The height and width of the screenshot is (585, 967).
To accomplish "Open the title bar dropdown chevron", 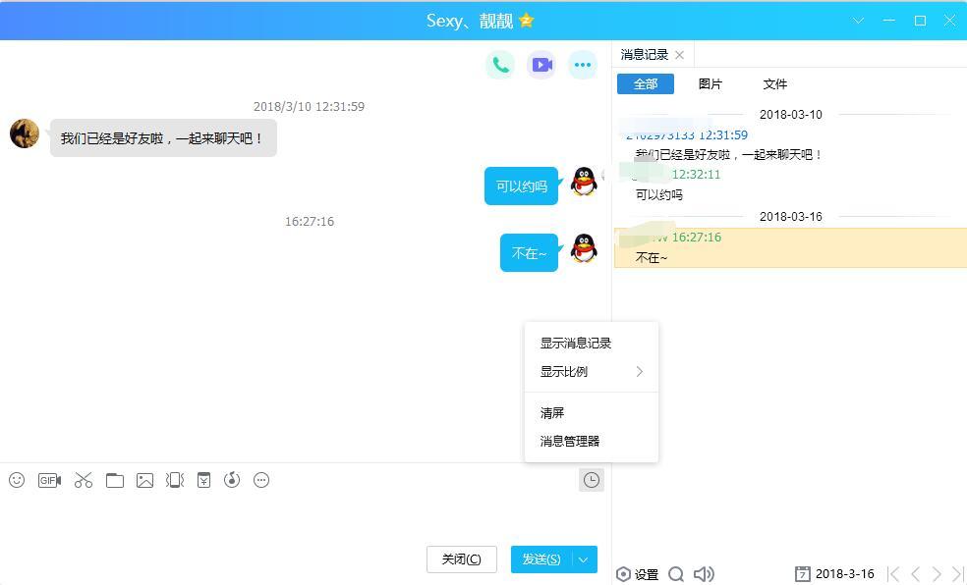I will click(858, 21).
